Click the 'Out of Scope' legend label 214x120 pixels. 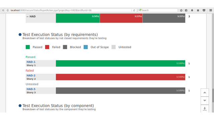coord(100,47)
